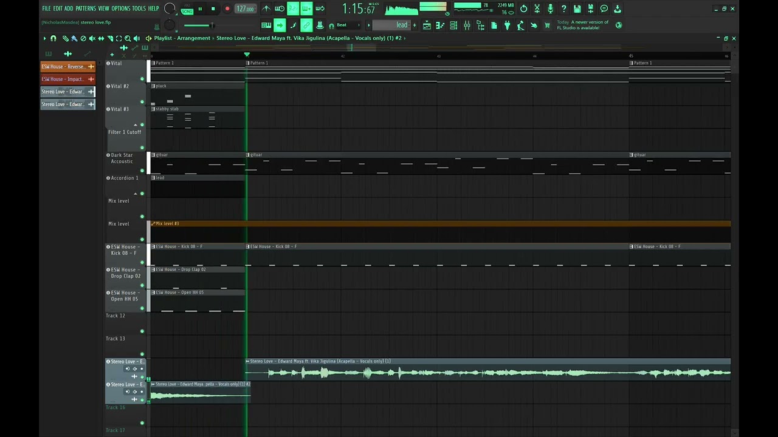Collapse the Vital #3 track group arrow

point(136,124)
